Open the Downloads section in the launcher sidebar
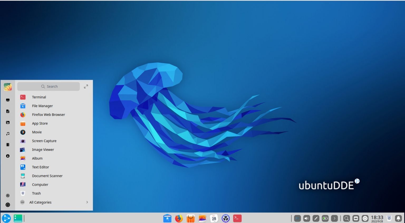The width and height of the screenshot is (405, 223). [x=8, y=156]
